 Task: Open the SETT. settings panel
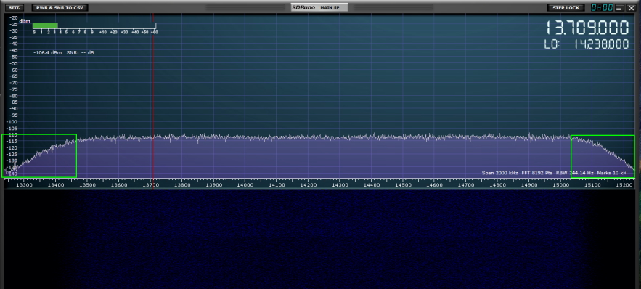15,8
